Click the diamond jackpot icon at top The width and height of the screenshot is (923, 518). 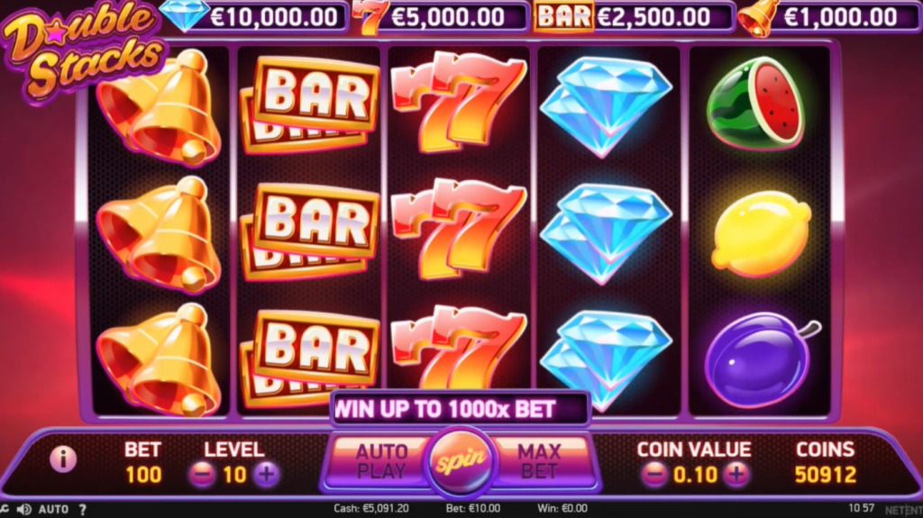tap(185, 15)
